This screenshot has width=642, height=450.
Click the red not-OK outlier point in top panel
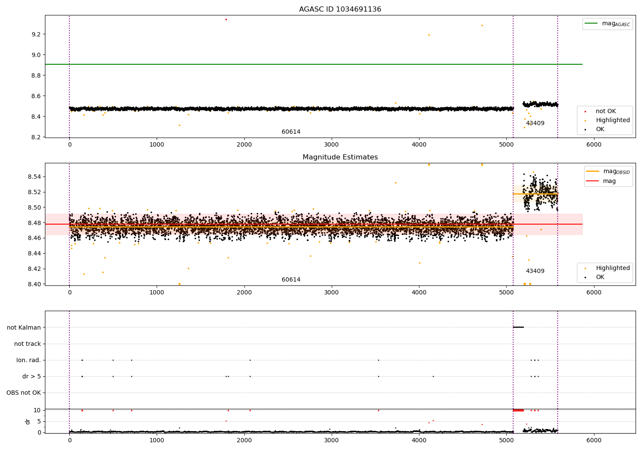coord(226,19)
